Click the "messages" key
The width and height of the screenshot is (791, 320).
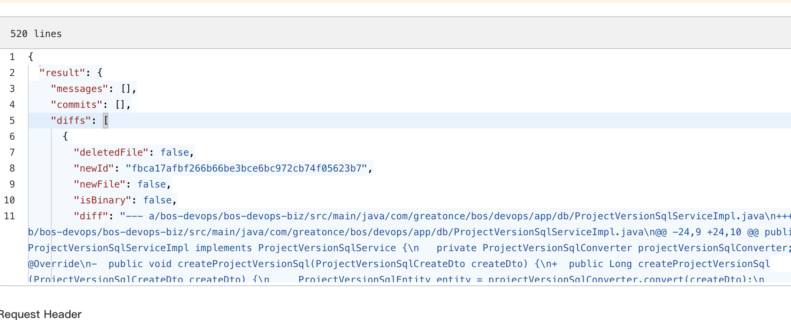80,89
